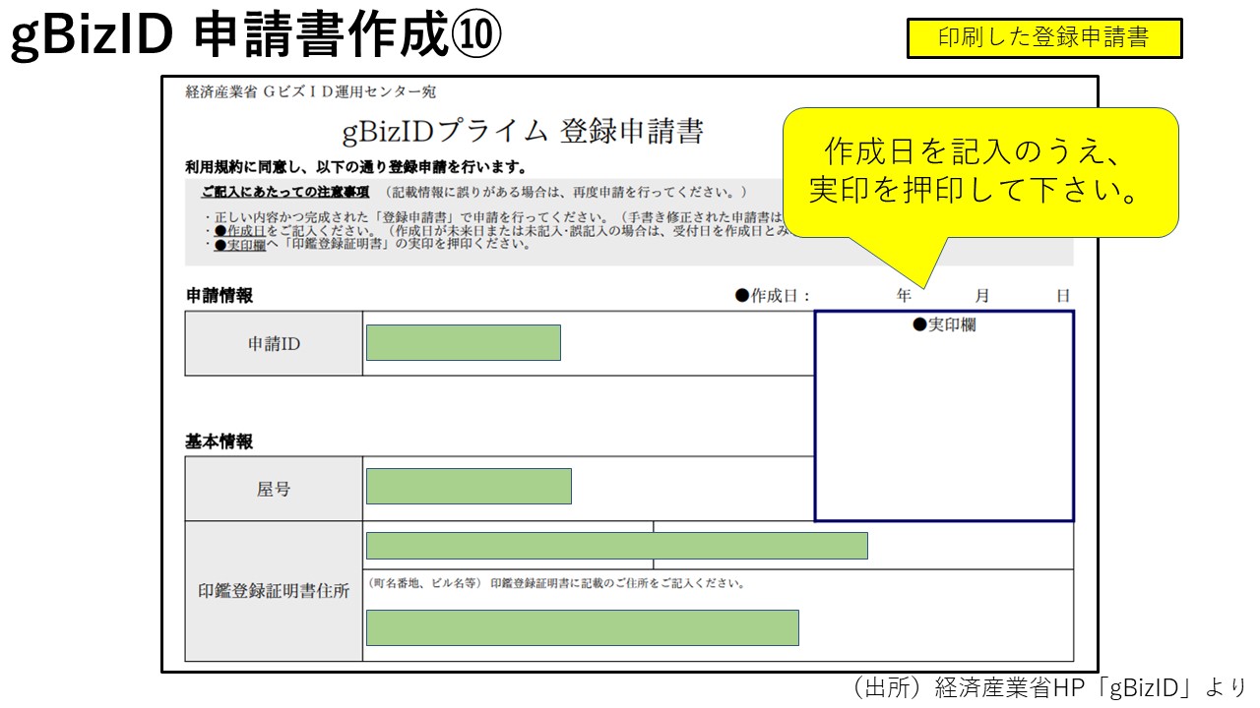Click the 日 day blank in 作成日

(x=1024, y=295)
